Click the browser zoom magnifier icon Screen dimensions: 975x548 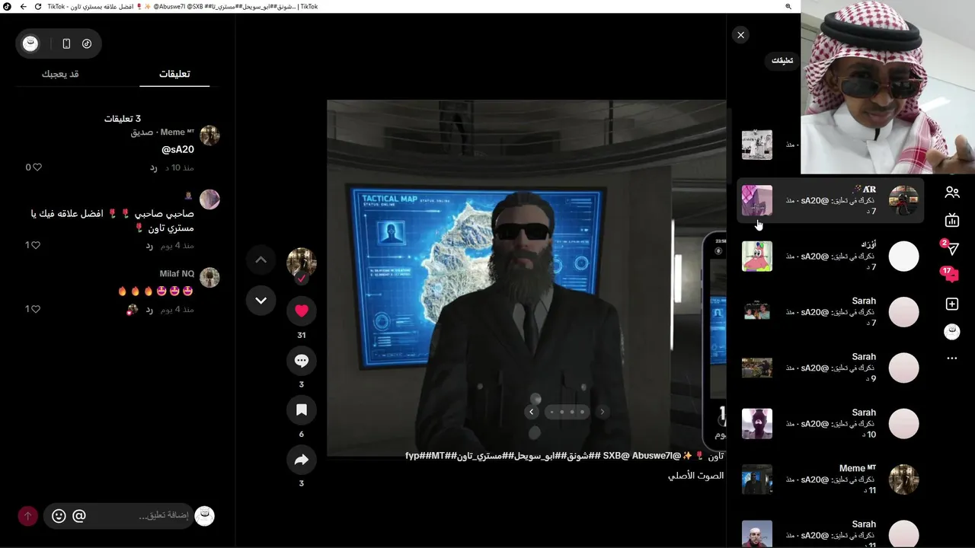[x=788, y=6]
